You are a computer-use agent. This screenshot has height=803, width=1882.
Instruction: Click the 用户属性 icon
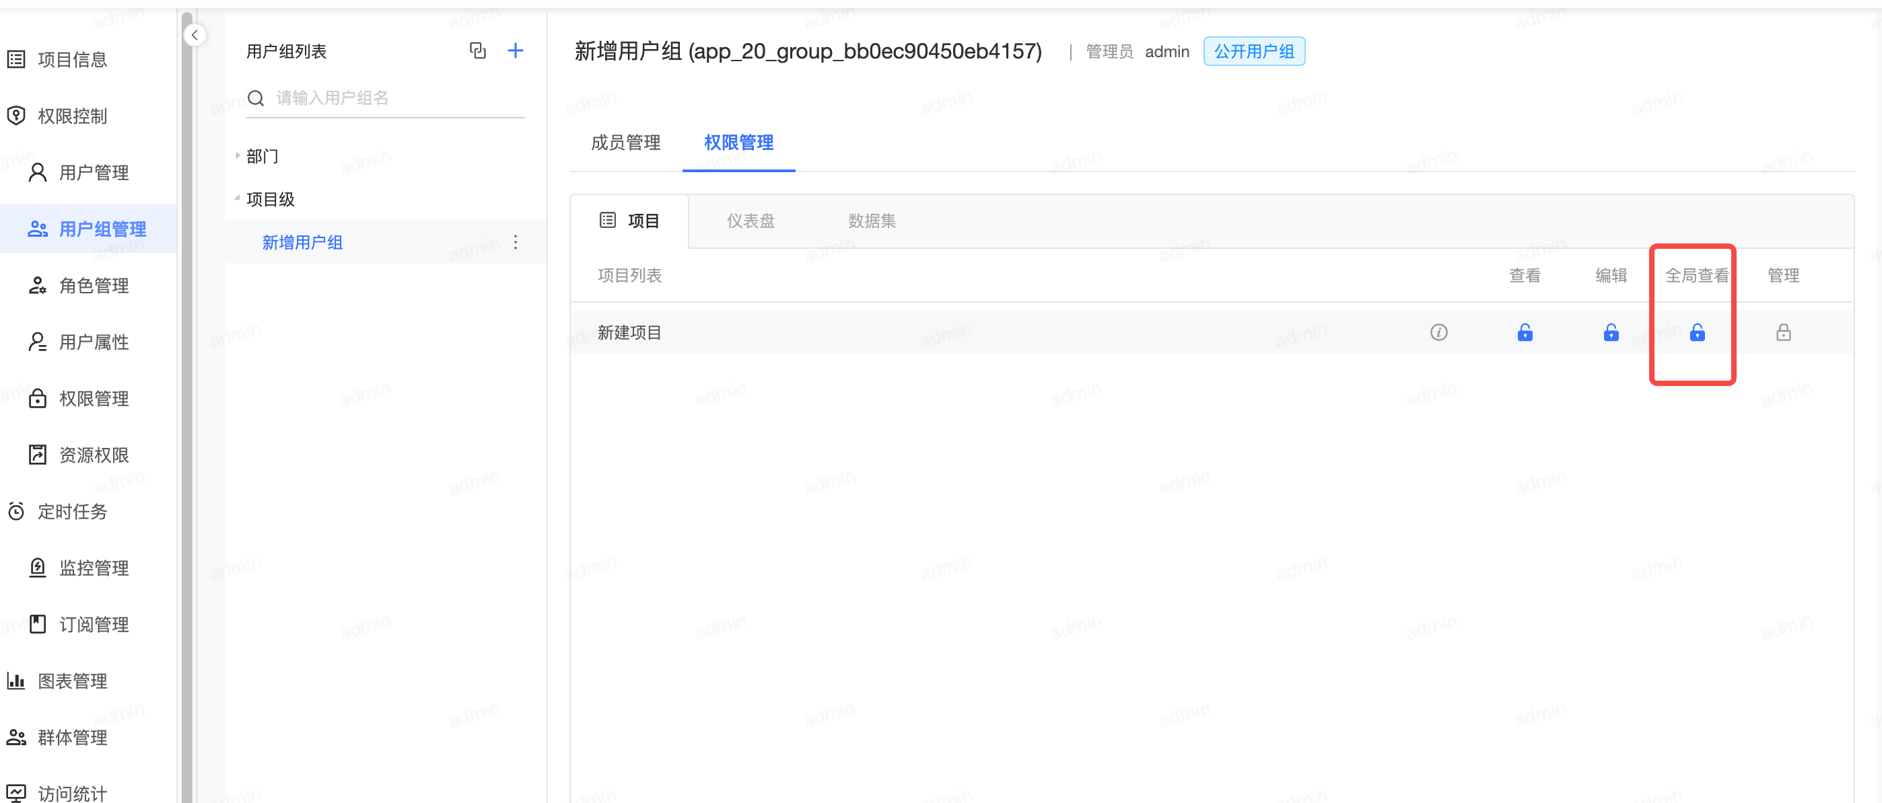(37, 342)
